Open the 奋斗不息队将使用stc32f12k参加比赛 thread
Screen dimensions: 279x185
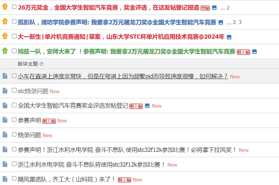(x=92, y=165)
